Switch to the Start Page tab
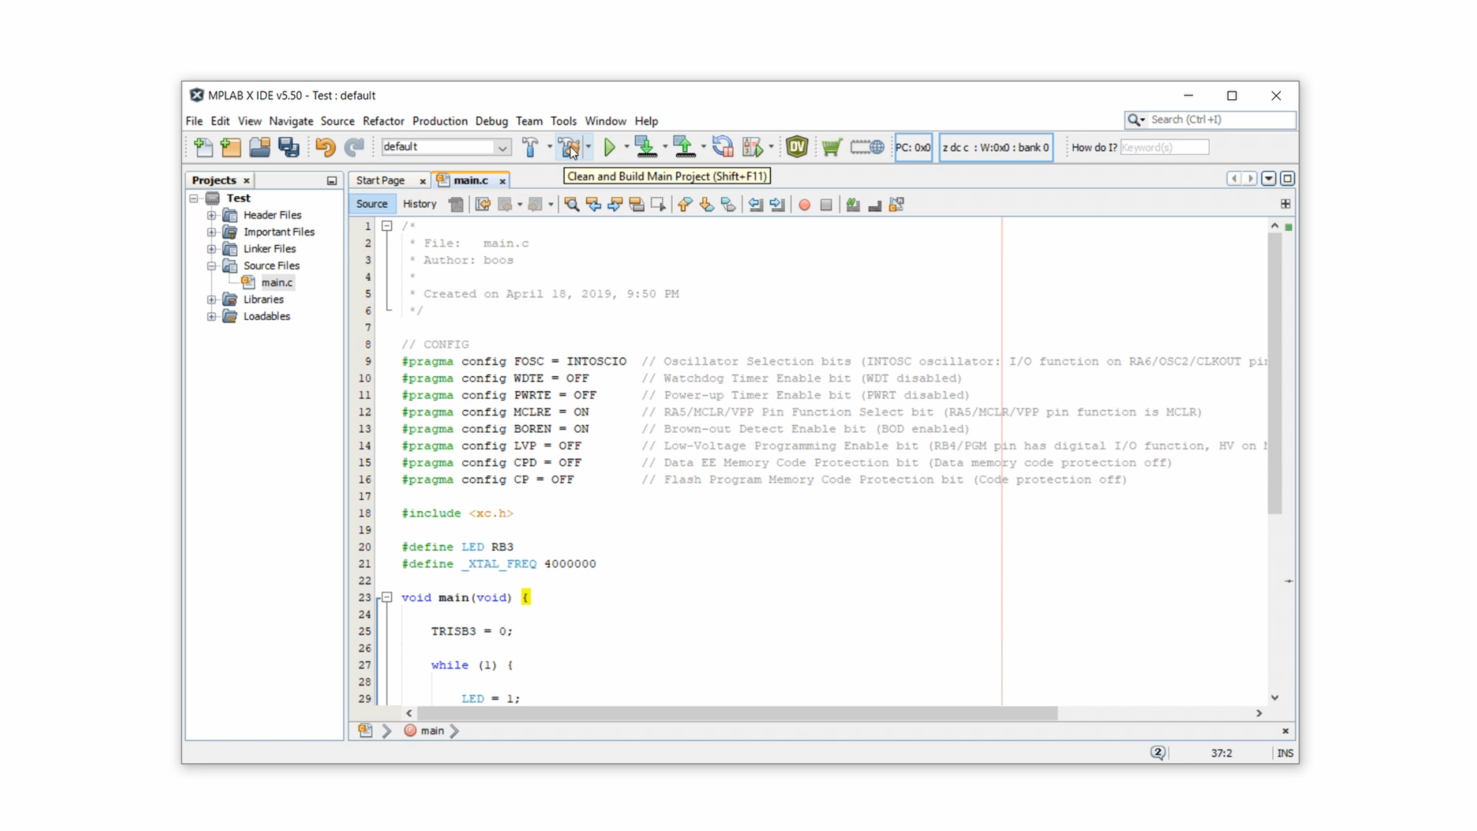 point(380,181)
